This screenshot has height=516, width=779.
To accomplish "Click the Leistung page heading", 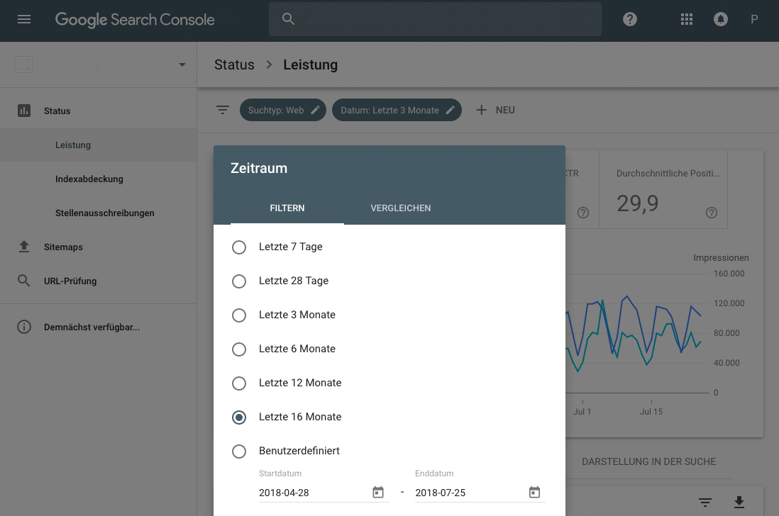I will (x=311, y=64).
